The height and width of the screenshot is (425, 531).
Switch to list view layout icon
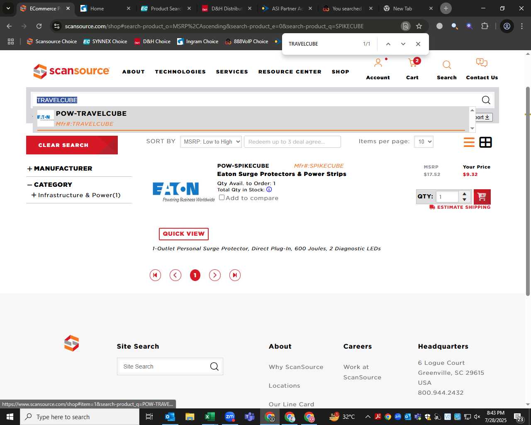point(469,142)
